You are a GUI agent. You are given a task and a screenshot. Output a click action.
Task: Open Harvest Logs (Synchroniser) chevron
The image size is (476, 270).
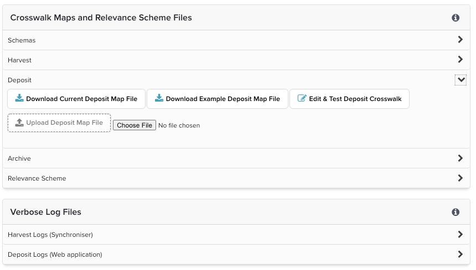[x=461, y=235]
